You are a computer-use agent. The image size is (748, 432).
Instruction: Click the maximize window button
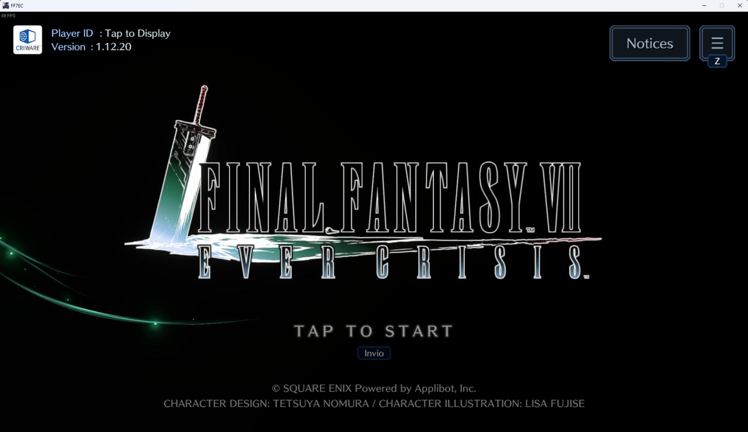point(722,5)
